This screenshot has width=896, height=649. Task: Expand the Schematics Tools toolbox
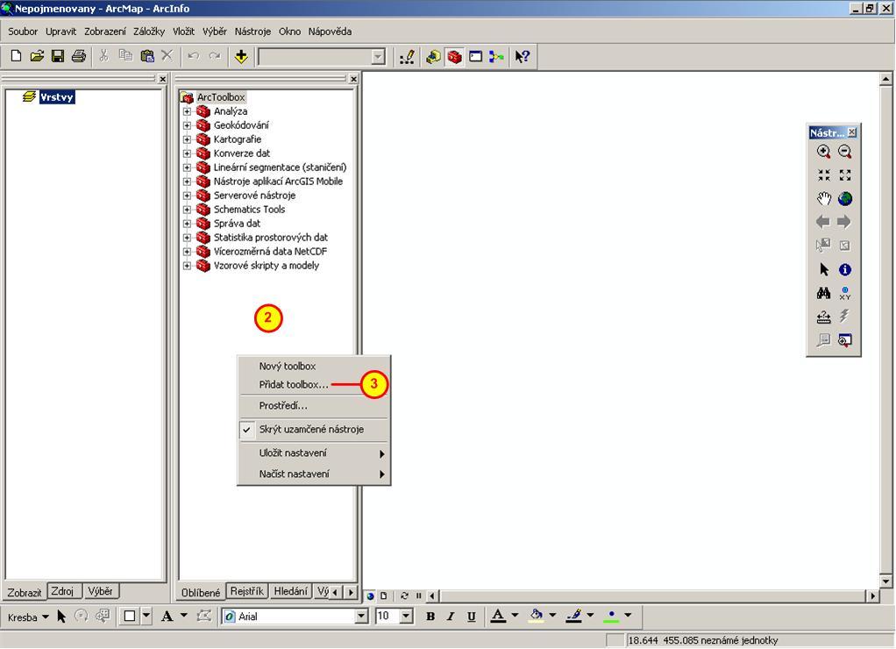point(187,210)
